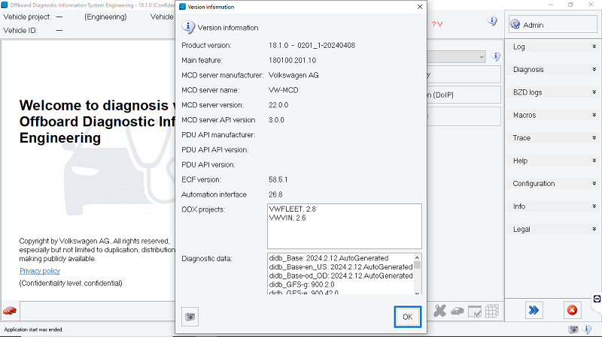The image size is (602, 337).
Task: Click the red cancel X button
Action: (x=572, y=311)
